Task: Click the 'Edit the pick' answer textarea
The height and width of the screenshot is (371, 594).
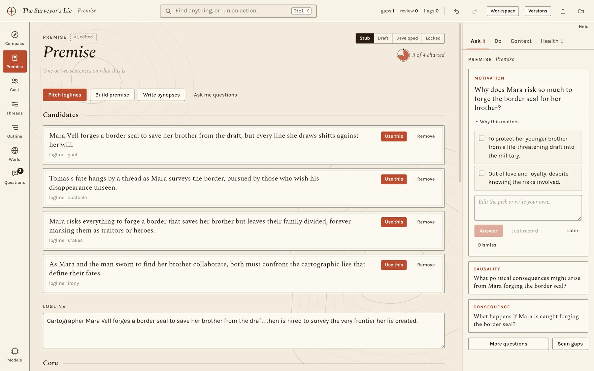Action: [528, 208]
